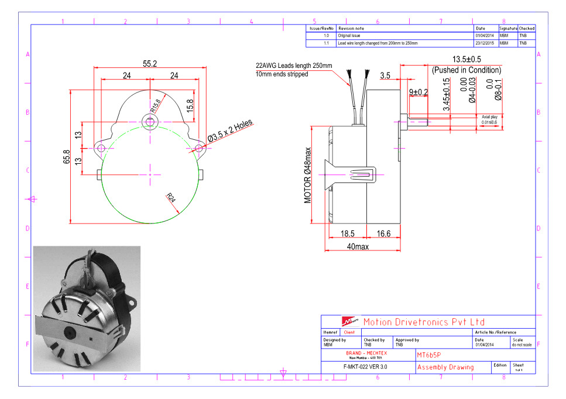The image size is (566, 399).
Task: Select the R24 radius label
Action: pyautogui.click(x=171, y=198)
